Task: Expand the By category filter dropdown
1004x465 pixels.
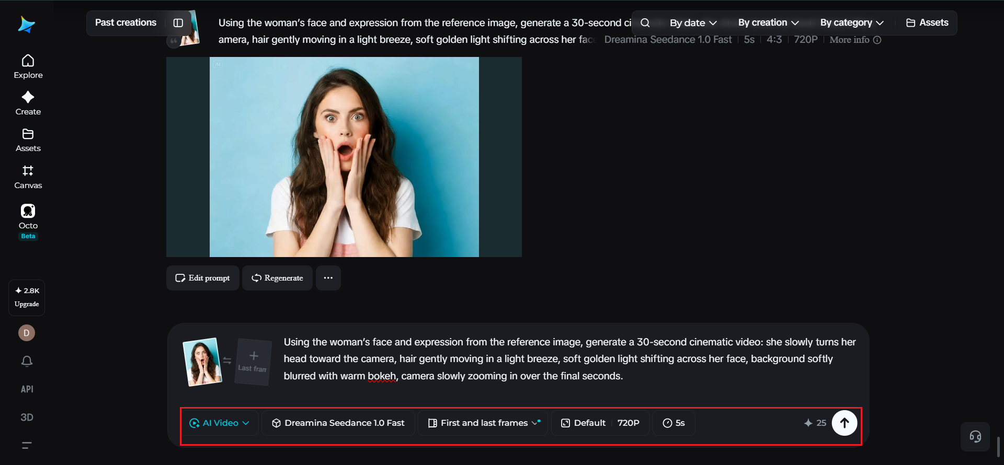Action: [x=852, y=22]
